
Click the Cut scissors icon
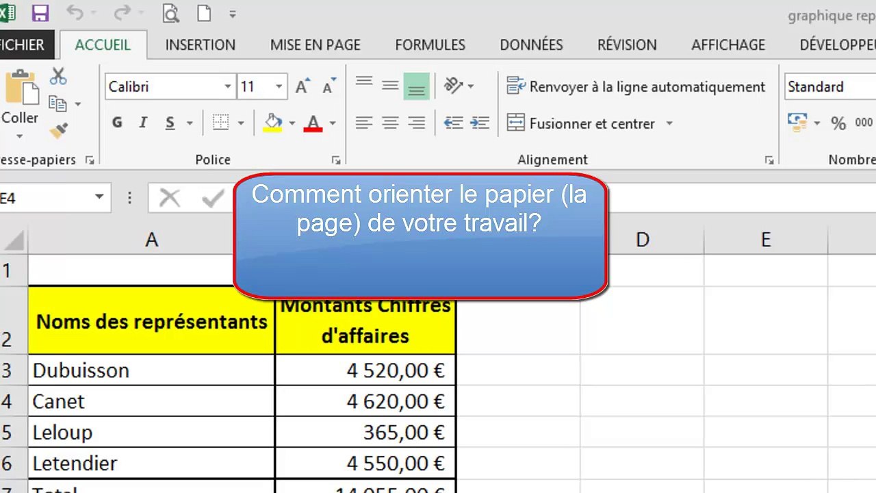pyautogui.click(x=58, y=76)
